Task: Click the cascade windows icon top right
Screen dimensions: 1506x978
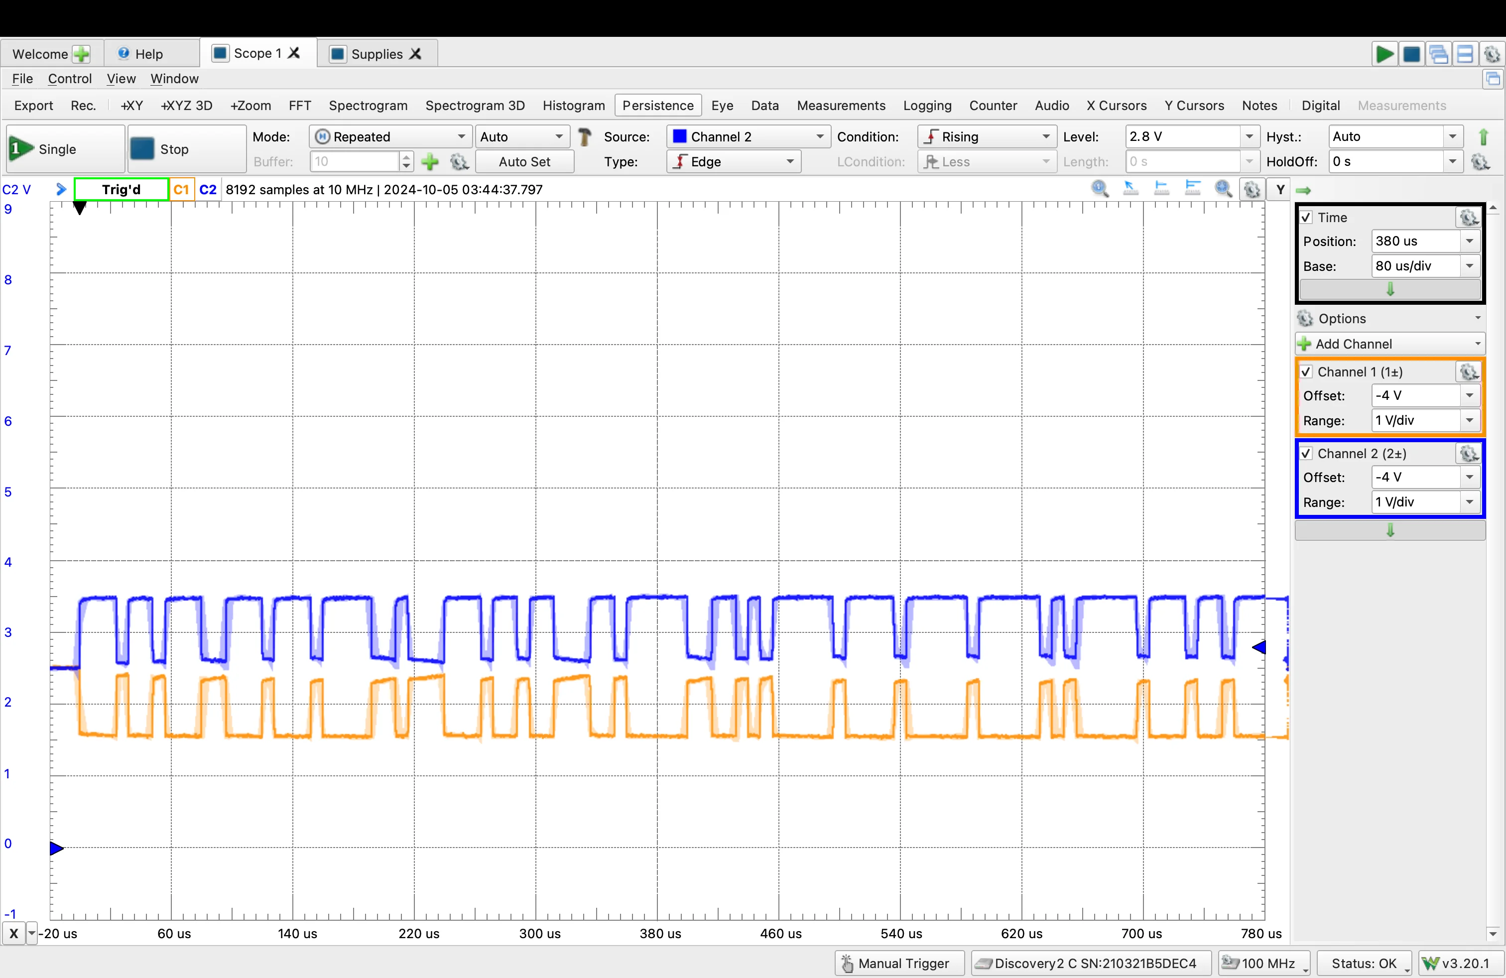Action: click(1438, 54)
